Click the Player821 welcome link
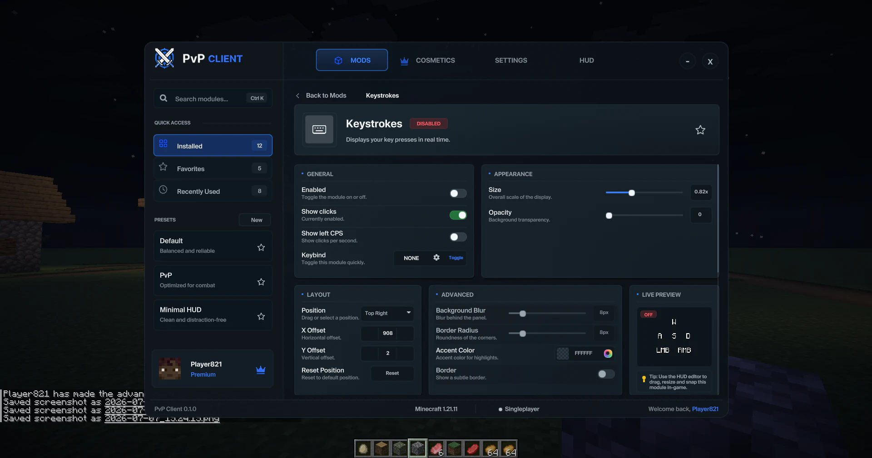Viewport: 872px width, 458px height. coord(705,409)
